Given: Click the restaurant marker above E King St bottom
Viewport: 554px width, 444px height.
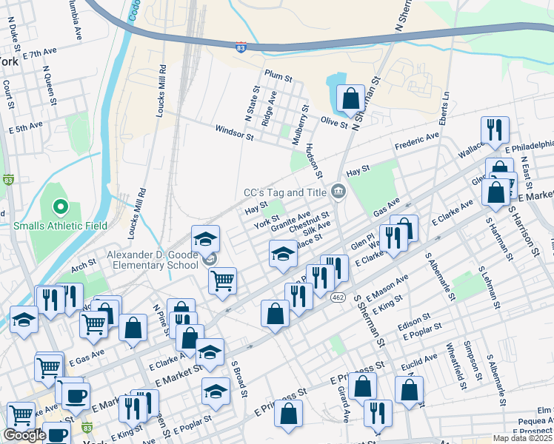Looking at the screenshot, I should pos(133,410).
